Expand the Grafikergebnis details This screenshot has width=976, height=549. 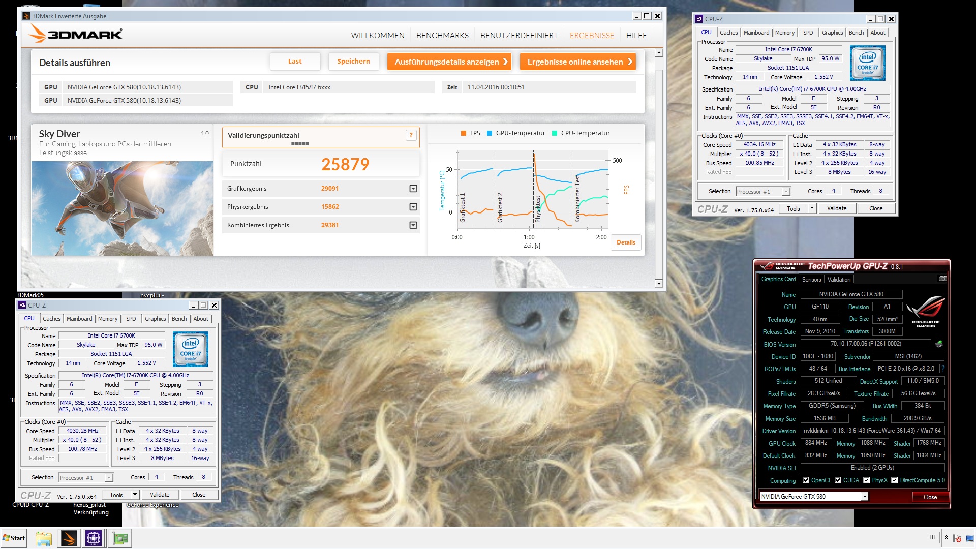tap(413, 189)
